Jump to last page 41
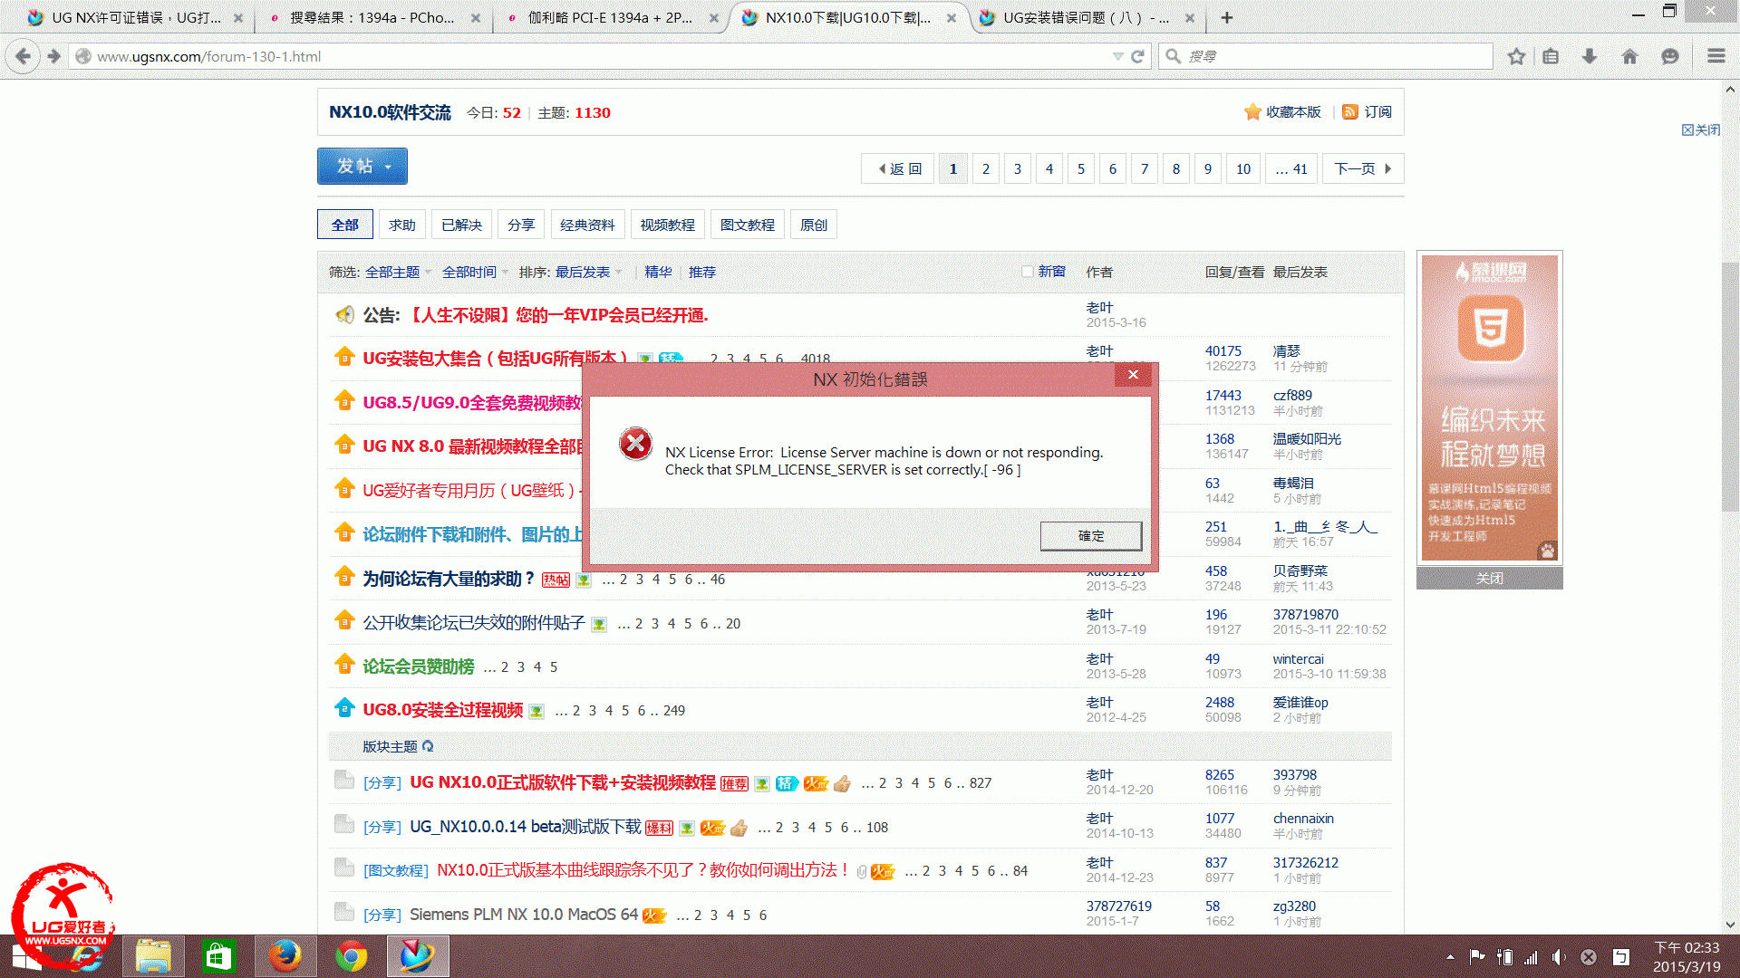The width and height of the screenshot is (1740, 978). [1291, 168]
